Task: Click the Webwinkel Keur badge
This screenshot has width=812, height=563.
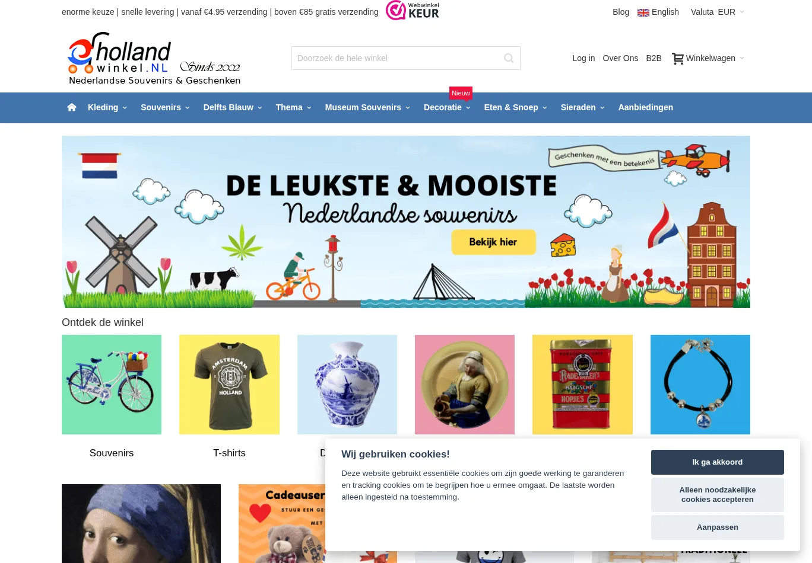Action: coord(413,11)
